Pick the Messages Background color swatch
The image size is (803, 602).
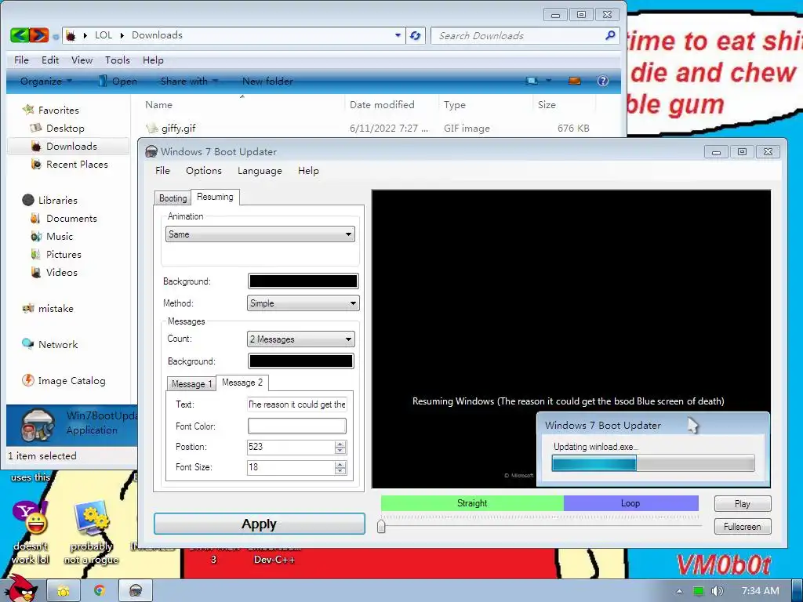[300, 361]
